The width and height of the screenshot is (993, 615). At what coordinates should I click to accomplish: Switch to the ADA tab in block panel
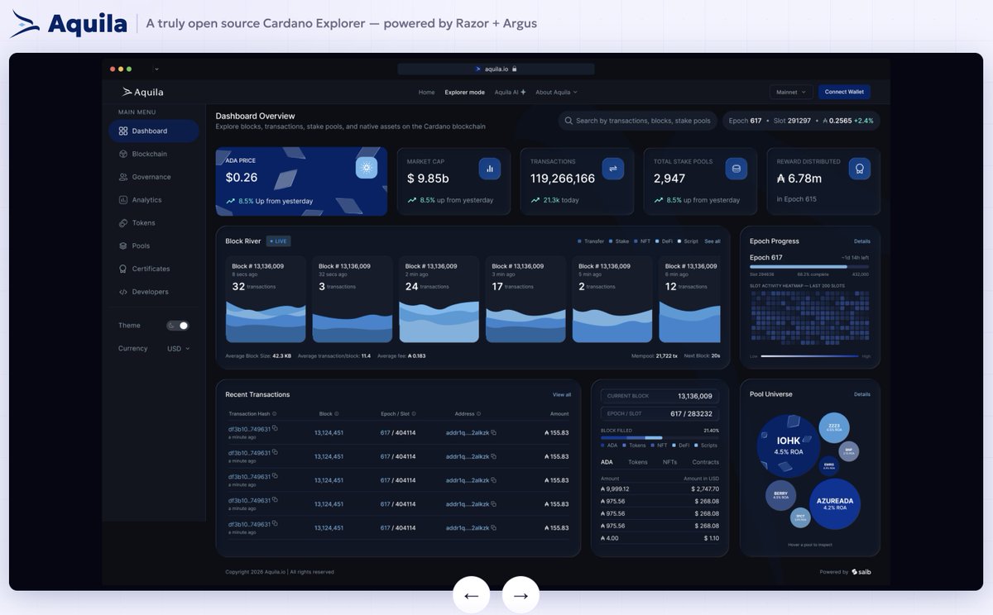607,462
